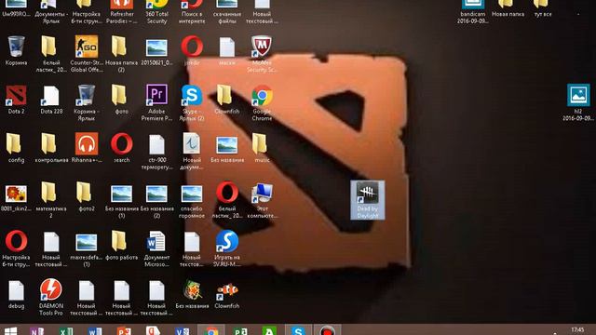Screen dimensions: 596x335
Task: Open the Документ Microsoft Word file
Action: coord(156,248)
